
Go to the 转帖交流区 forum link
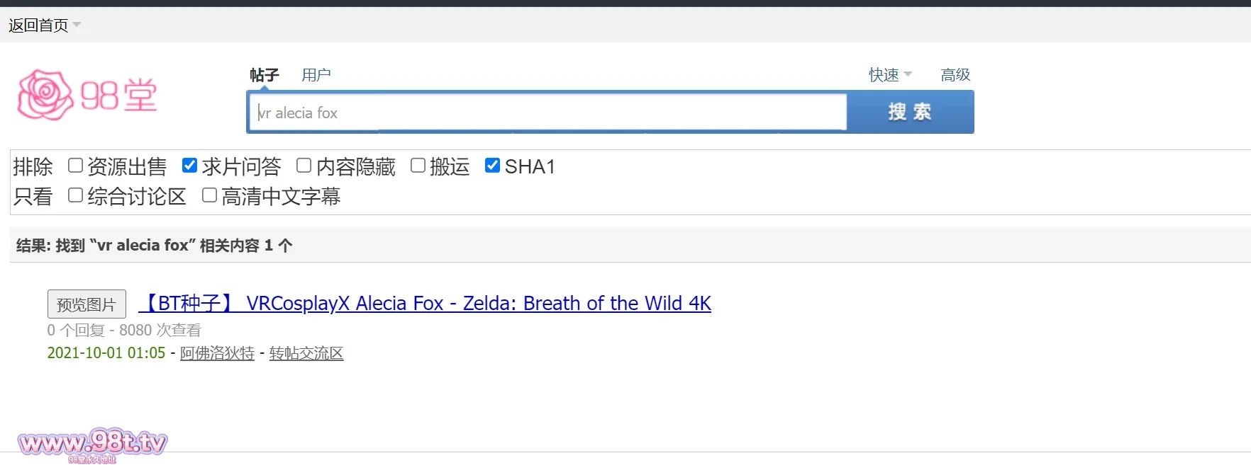(x=306, y=353)
